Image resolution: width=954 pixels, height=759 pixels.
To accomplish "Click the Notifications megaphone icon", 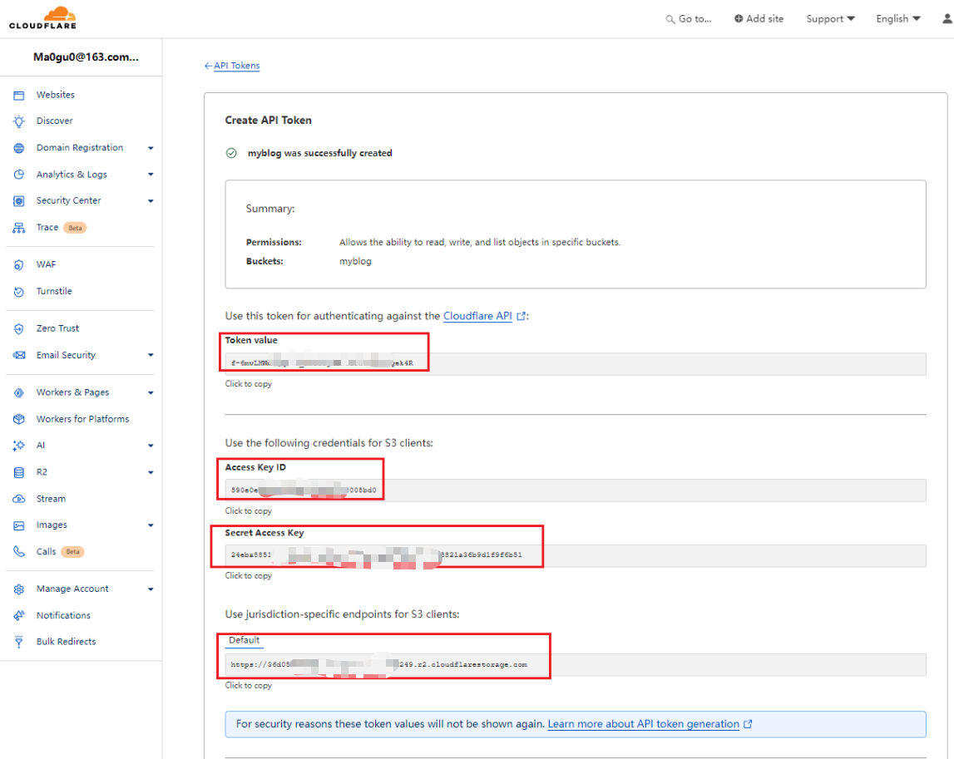I will pos(19,615).
